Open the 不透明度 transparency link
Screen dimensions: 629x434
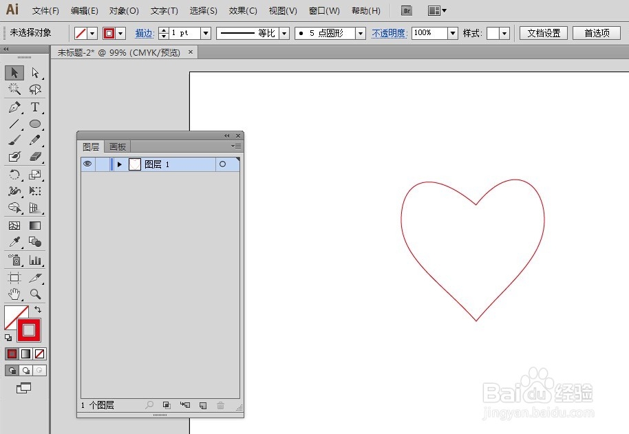(389, 33)
